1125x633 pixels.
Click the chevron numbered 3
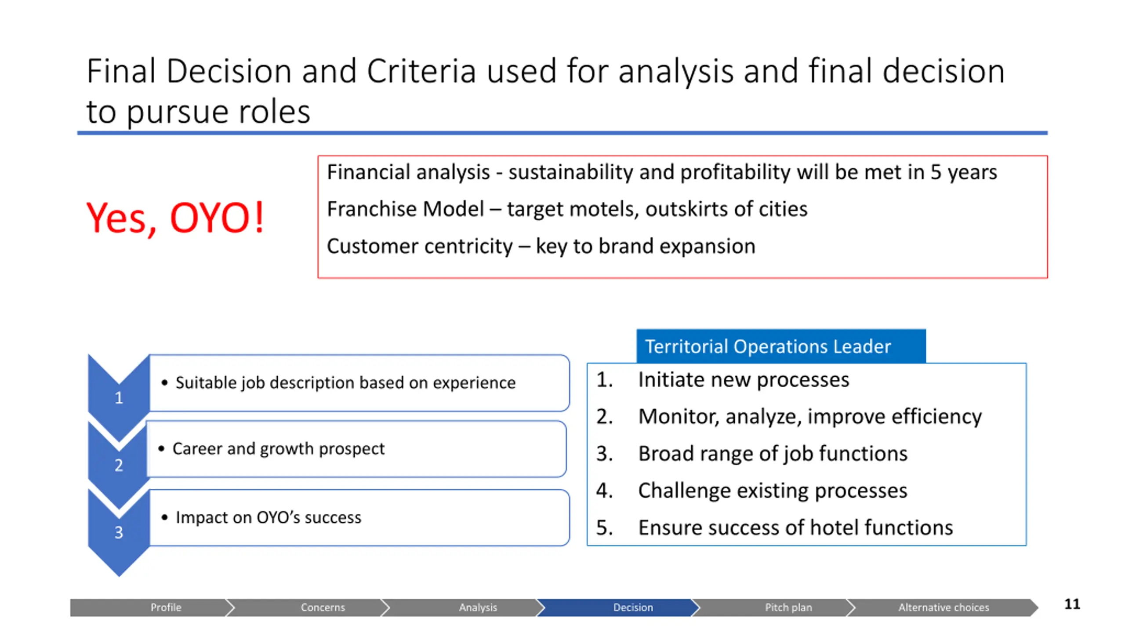[119, 532]
